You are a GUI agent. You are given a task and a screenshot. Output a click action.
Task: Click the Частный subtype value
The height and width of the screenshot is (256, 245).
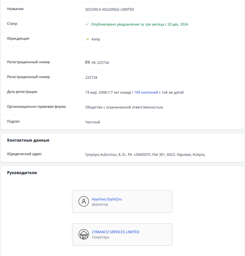pos(93,122)
